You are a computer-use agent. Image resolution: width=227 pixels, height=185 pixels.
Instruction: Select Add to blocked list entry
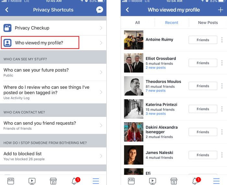coord(53,156)
